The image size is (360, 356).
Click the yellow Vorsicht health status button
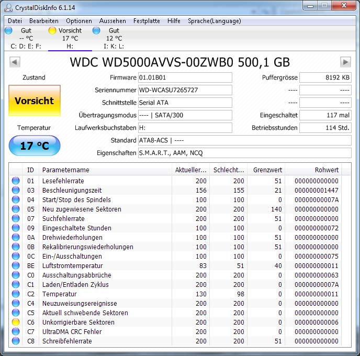pos(35,101)
